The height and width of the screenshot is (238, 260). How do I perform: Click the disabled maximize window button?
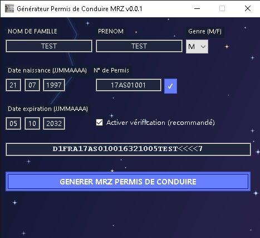(x=222, y=8)
